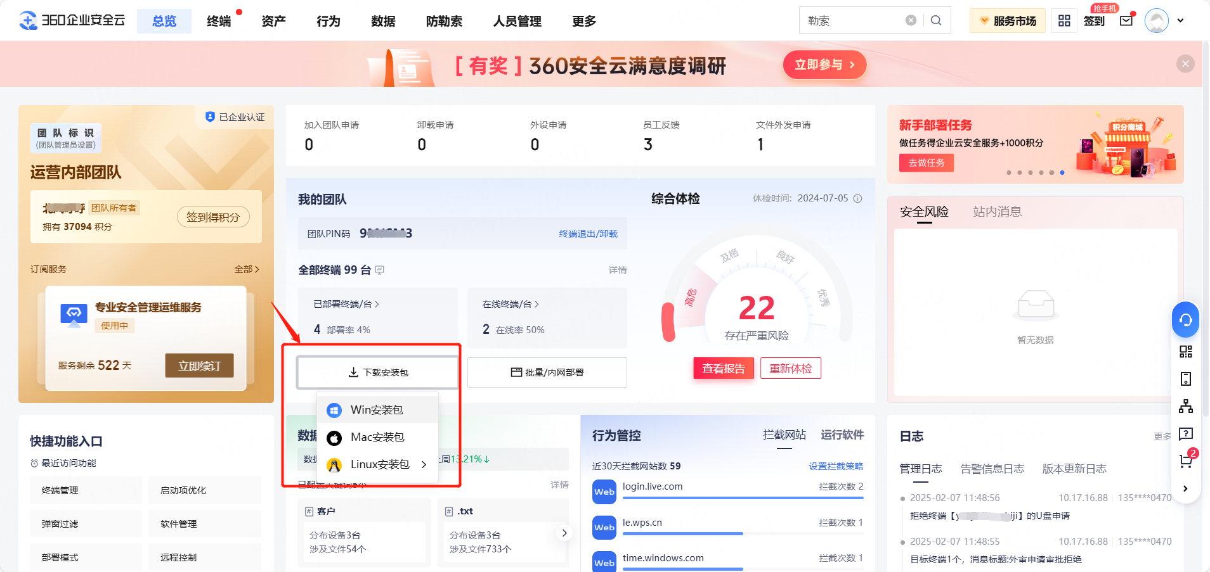Open the 资产 menu
The image size is (1210, 572).
[x=273, y=21]
